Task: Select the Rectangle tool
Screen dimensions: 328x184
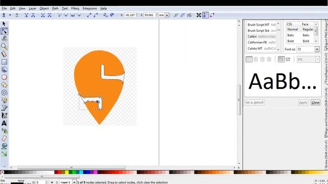Action: (4, 62)
